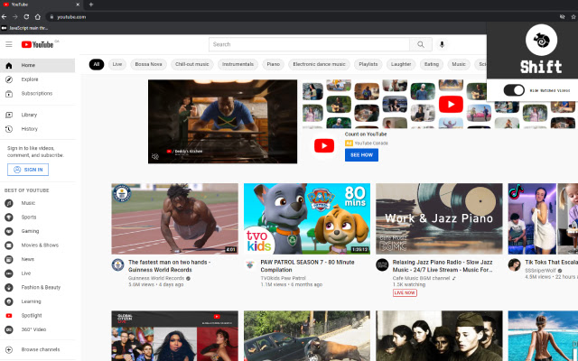
Task: Open Spotlight in the sidebar
Action: point(38,315)
